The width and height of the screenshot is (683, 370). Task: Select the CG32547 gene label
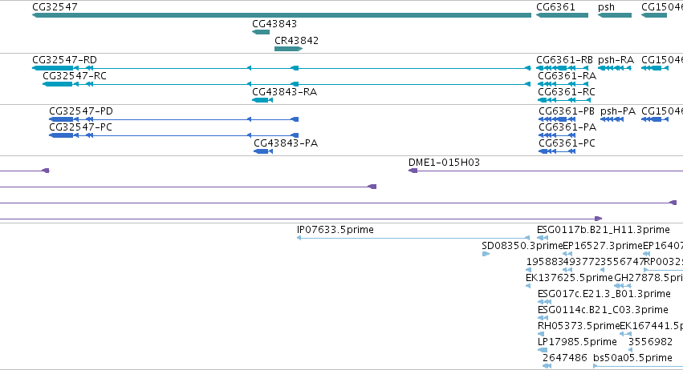pos(55,7)
